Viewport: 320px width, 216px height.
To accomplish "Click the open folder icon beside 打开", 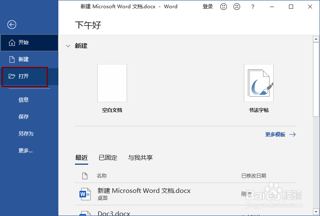I will (12, 76).
